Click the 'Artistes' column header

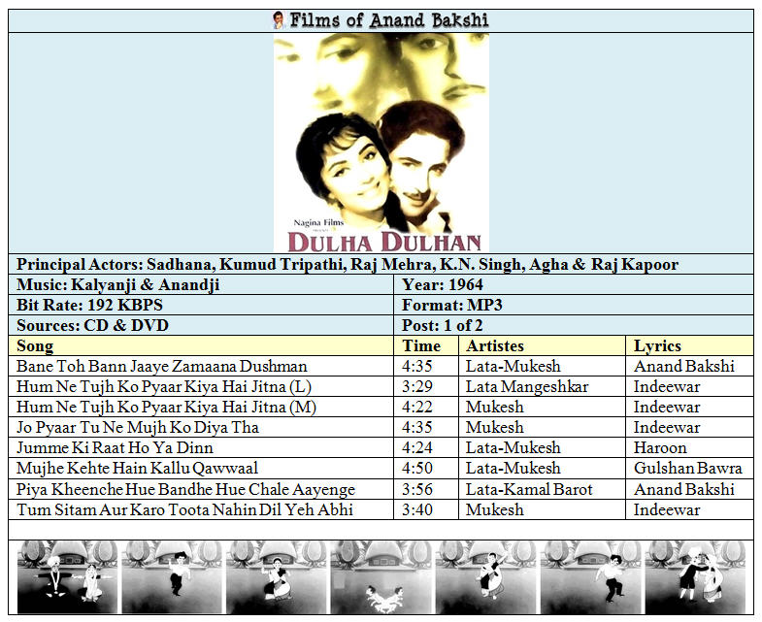(542, 346)
